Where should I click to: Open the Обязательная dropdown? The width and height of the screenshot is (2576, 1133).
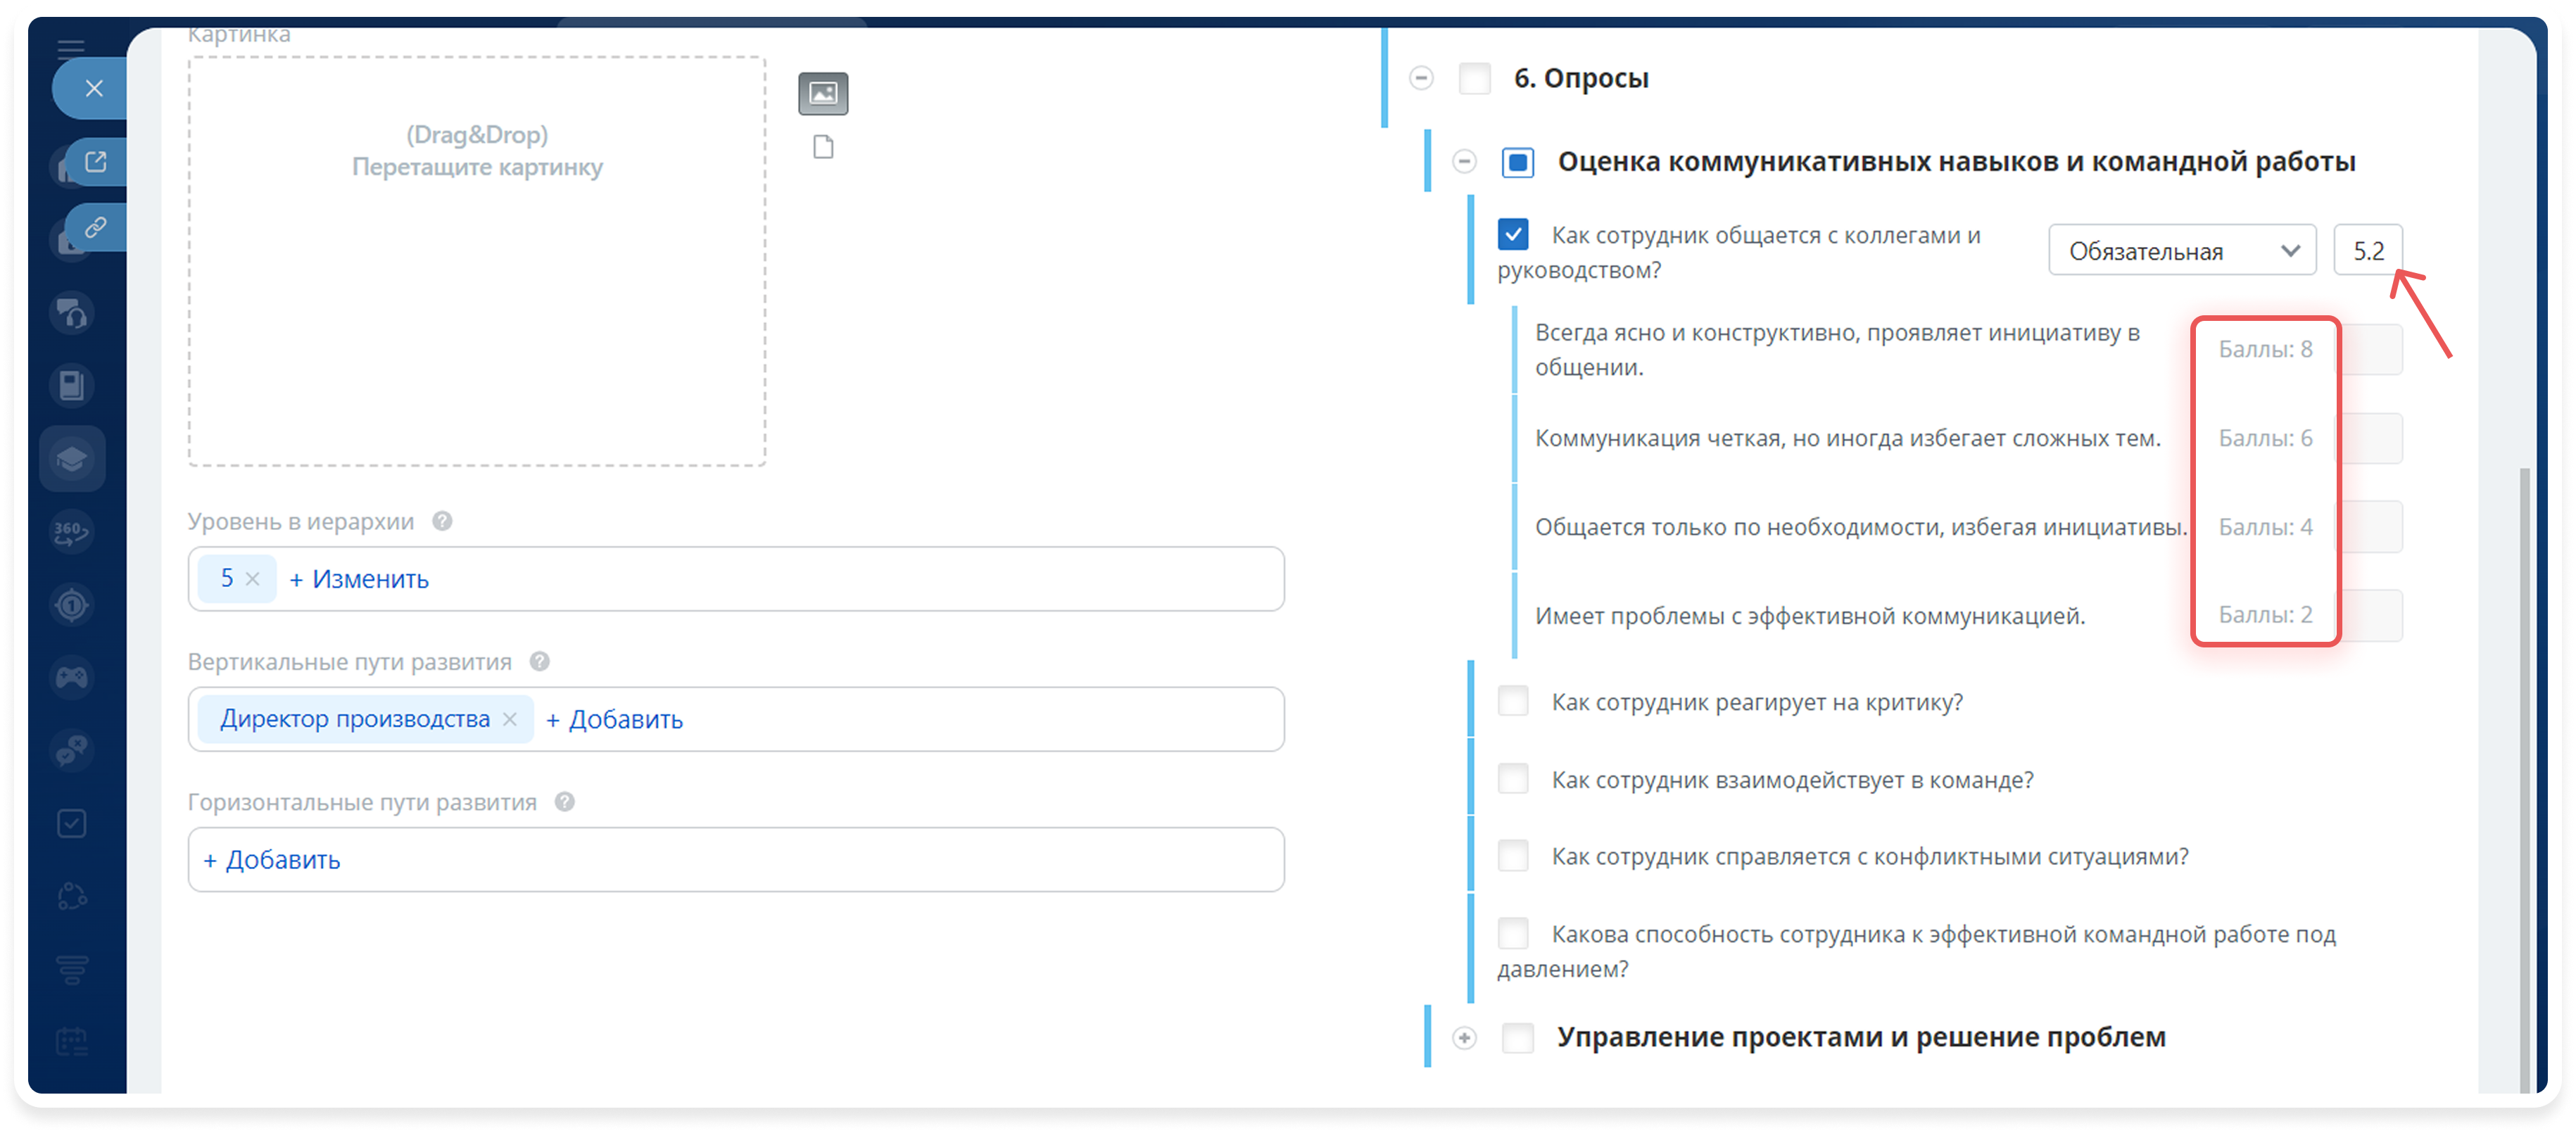(2182, 250)
